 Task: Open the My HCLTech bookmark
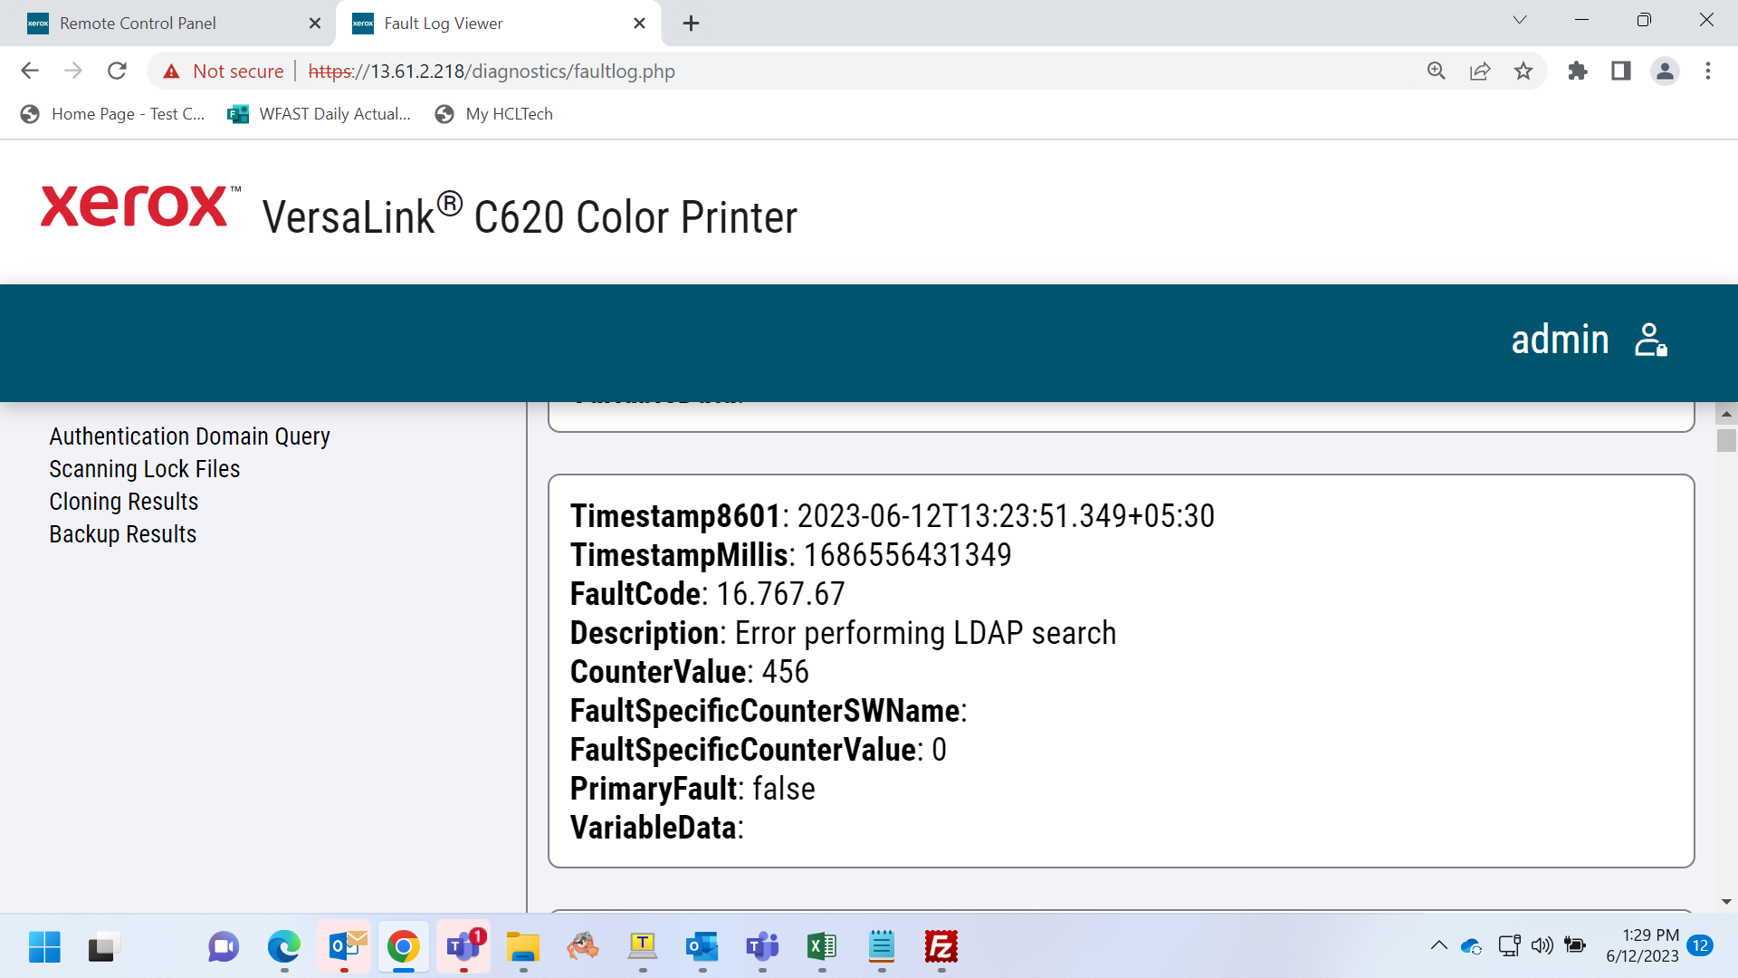(494, 114)
